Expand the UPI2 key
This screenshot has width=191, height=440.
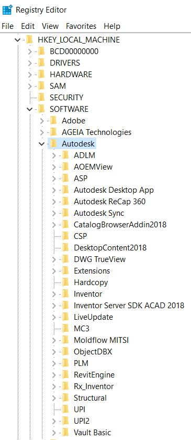coord(54,421)
